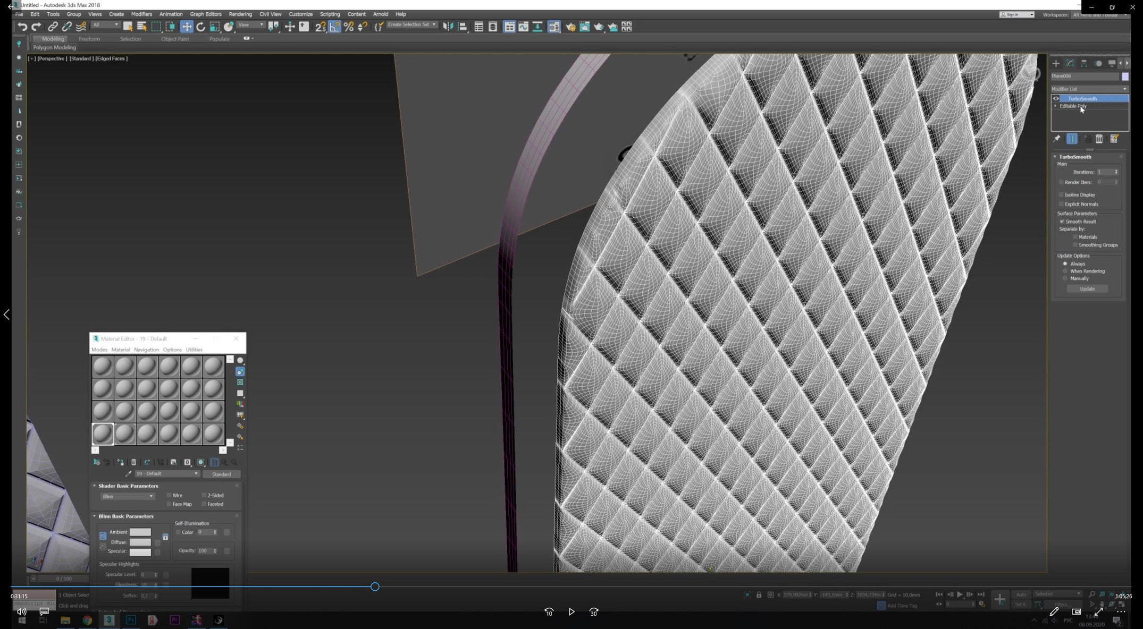Open the 19 - Default material name dropdown
The height and width of the screenshot is (629, 1143).
[x=167, y=473]
